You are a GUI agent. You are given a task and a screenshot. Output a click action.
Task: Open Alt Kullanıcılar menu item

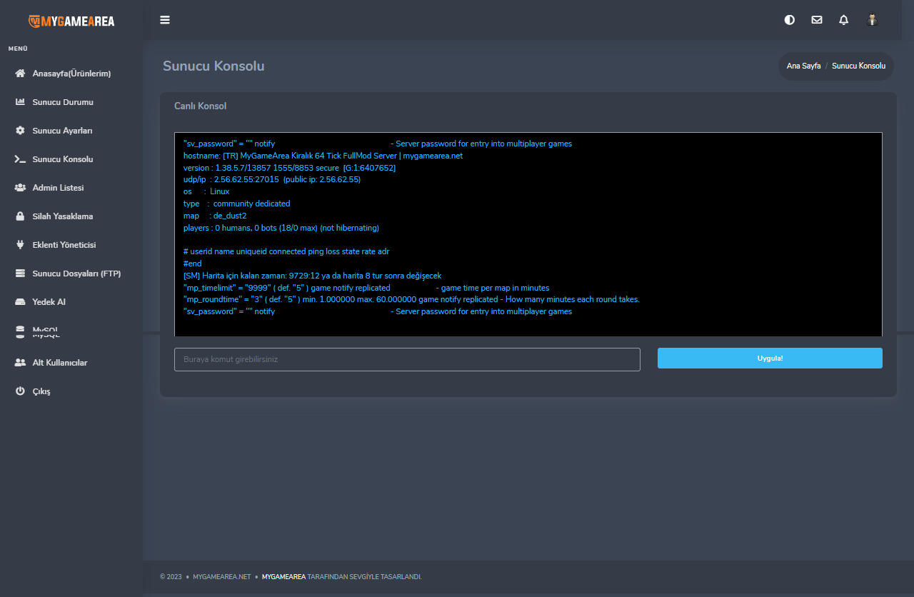(x=59, y=363)
